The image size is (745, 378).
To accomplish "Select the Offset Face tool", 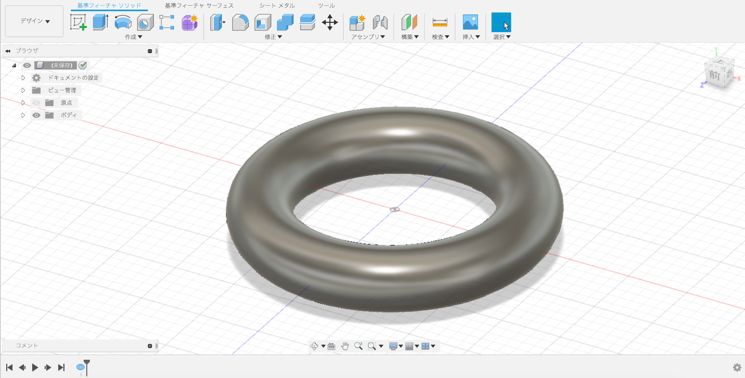I will coord(307,22).
